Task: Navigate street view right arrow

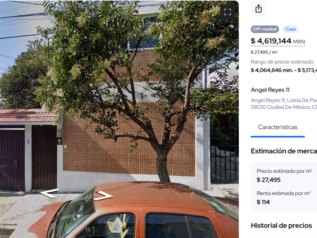Action: [103, 196]
